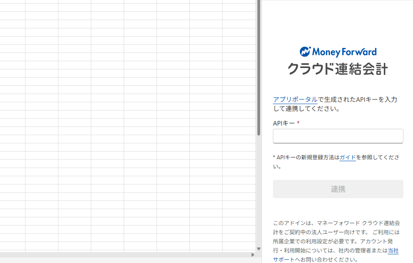Click the vertical scrollbar thumb of the sheet
Screen dimensions: 413x263
pos(259,68)
